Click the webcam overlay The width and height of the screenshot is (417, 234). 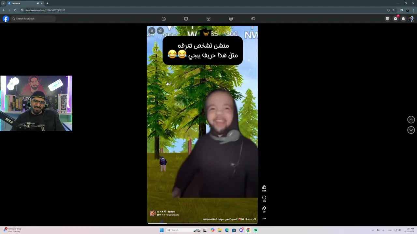(36, 103)
